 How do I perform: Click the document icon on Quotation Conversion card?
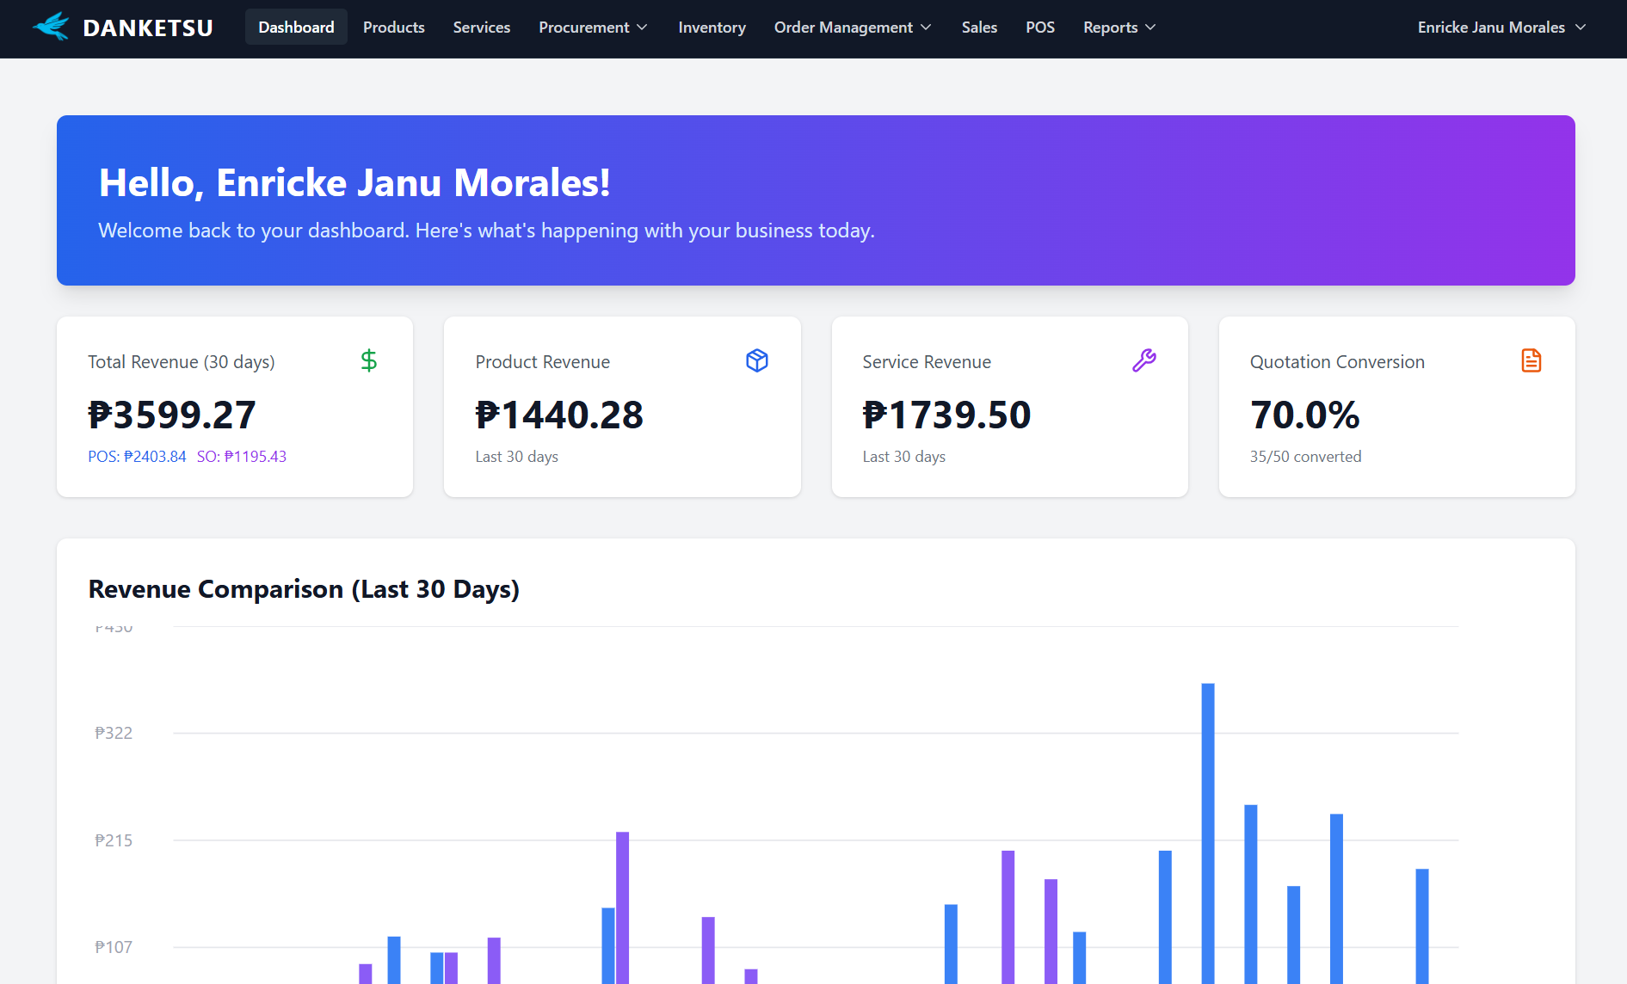1531,360
